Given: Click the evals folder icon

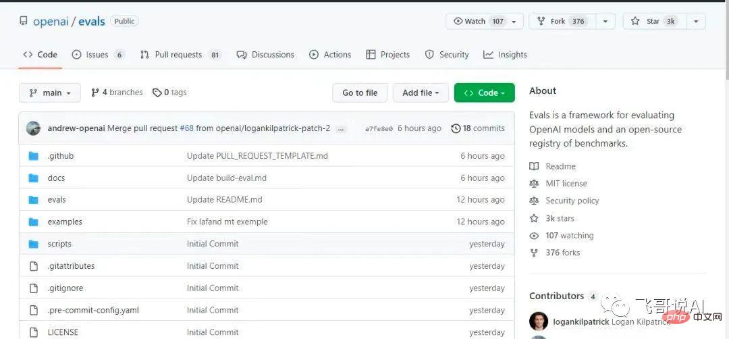Looking at the screenshot, I should tap(34, 199).
